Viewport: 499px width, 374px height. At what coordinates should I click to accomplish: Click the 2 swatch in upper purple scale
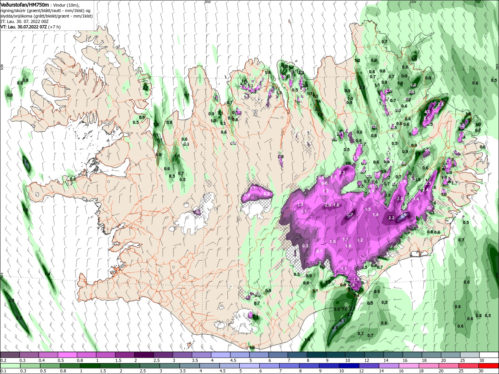click(x=144, y=355)
